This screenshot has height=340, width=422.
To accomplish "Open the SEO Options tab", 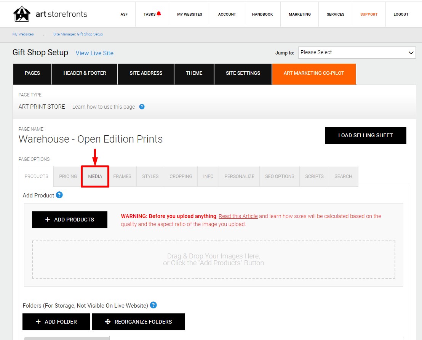I will pos(280,176).
